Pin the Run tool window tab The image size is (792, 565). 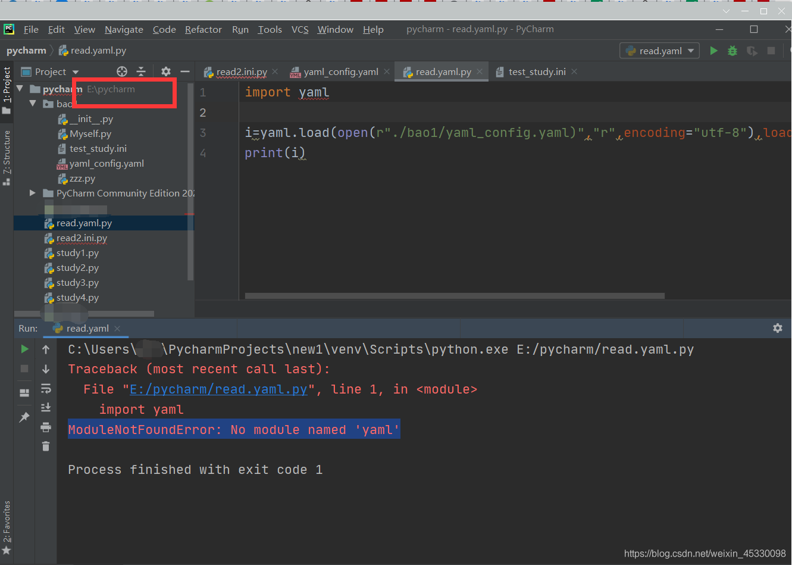24,417
